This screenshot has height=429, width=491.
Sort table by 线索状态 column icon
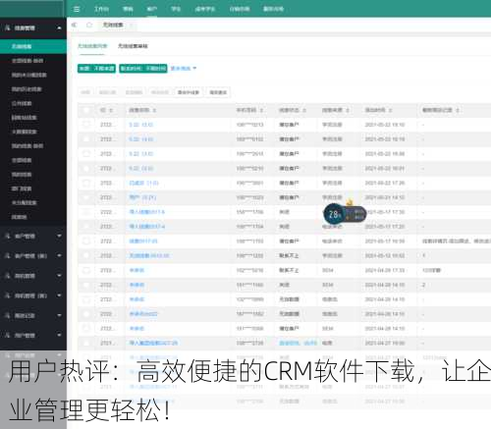point(304,110)
